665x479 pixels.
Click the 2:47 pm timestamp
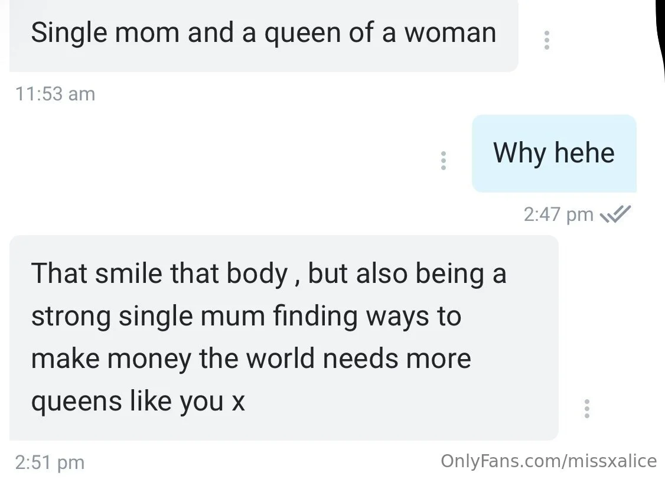pyautogui.click(x=558, y=214)
